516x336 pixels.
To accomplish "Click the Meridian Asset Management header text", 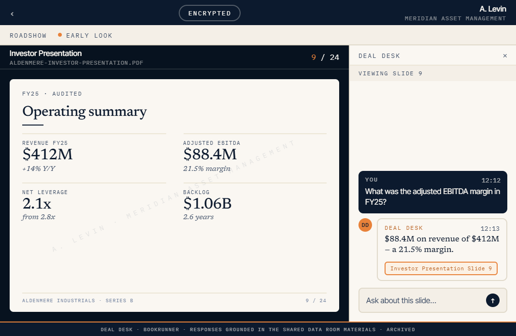I will [x=455, y=18].
